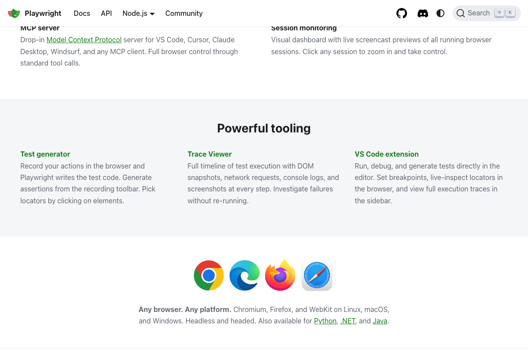This screenshot has height=352, width=528.
Task: Open the Discord community icon
Action: pos(423,13)
